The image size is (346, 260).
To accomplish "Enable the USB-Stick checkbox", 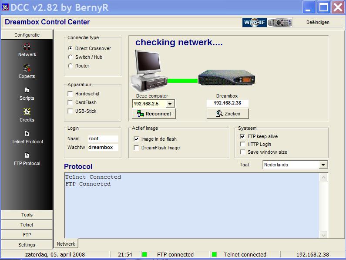I will [70, 111].
